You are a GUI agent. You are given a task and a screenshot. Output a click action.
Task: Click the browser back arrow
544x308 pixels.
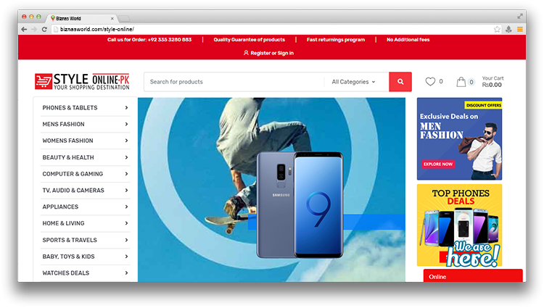point(24,29)
